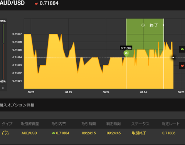
Task: Click the 取引原資産 column header
Action: [x=30, y=124]
